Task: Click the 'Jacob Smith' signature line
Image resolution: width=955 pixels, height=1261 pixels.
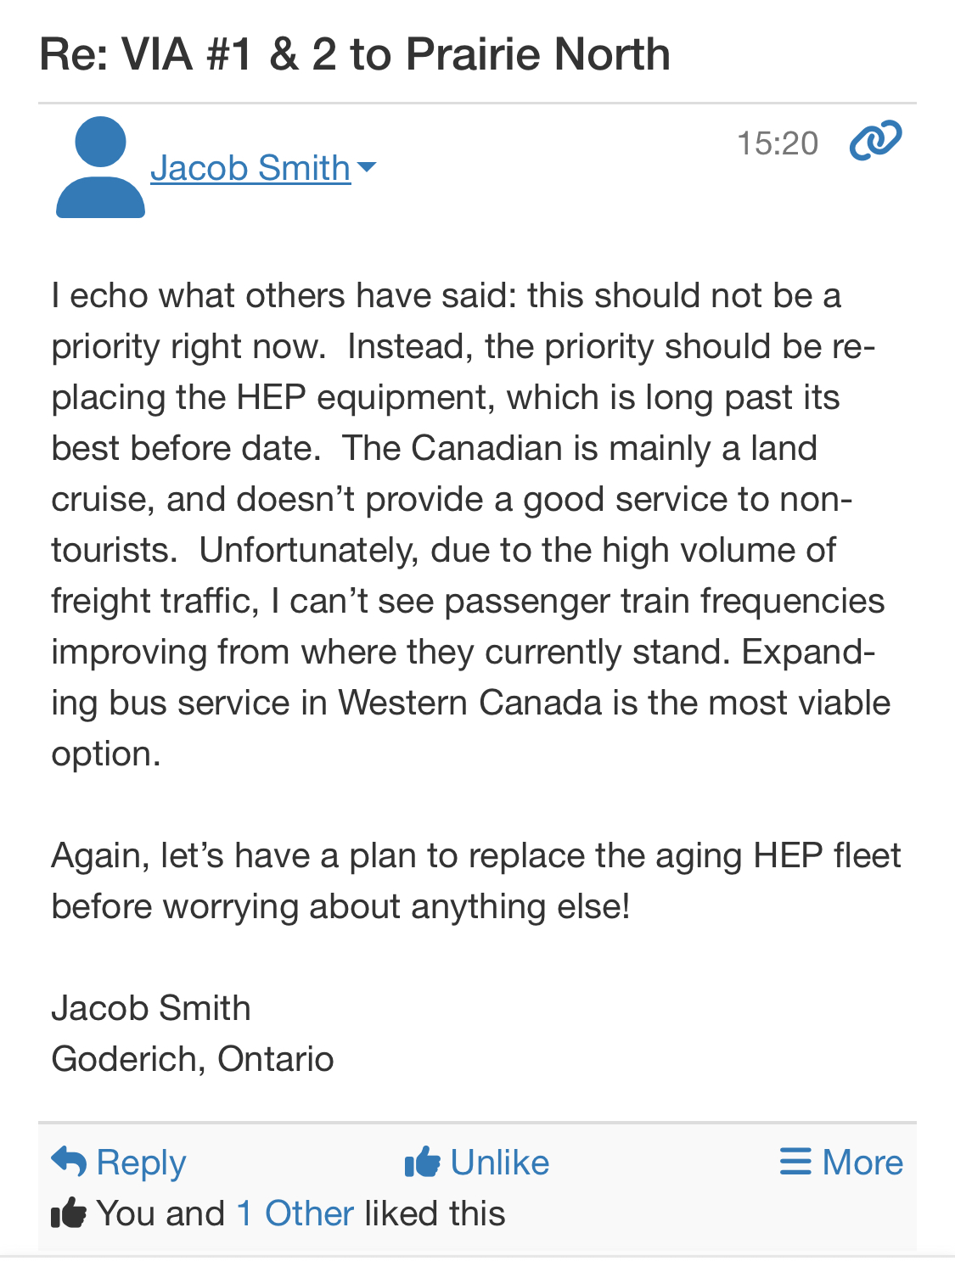Action: pos(151,1008)
